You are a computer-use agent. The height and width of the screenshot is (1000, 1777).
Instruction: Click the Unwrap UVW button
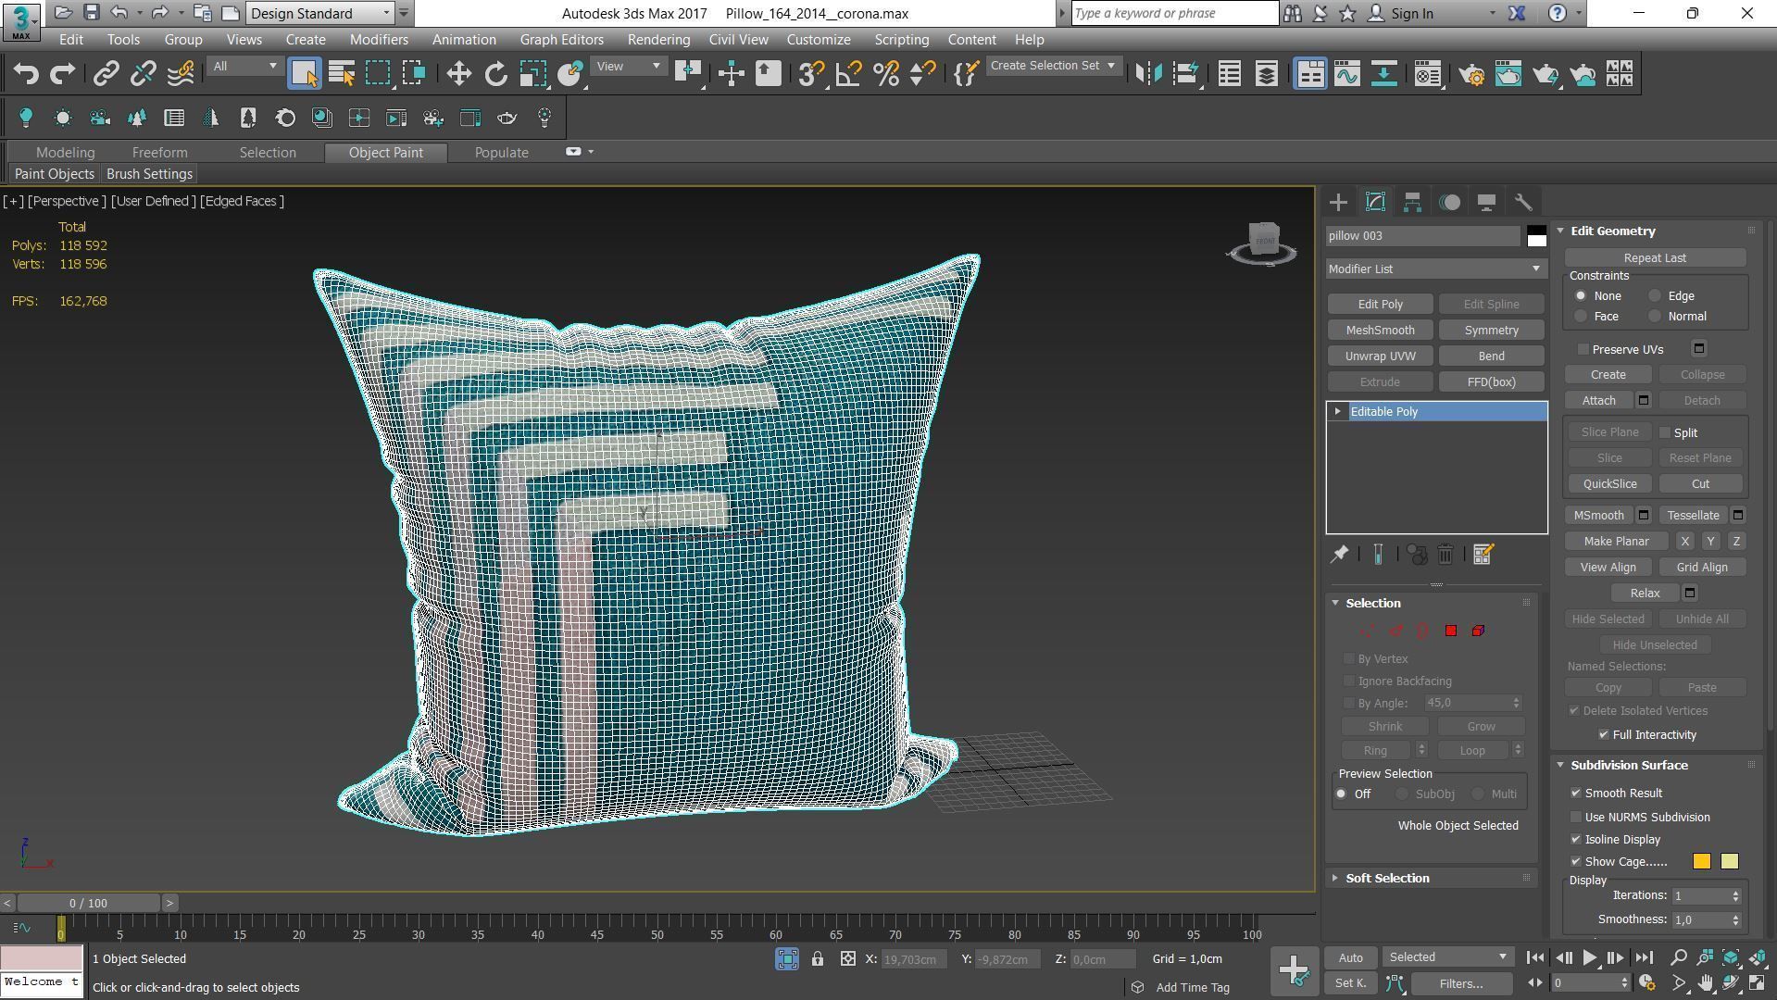point(1380,356)
